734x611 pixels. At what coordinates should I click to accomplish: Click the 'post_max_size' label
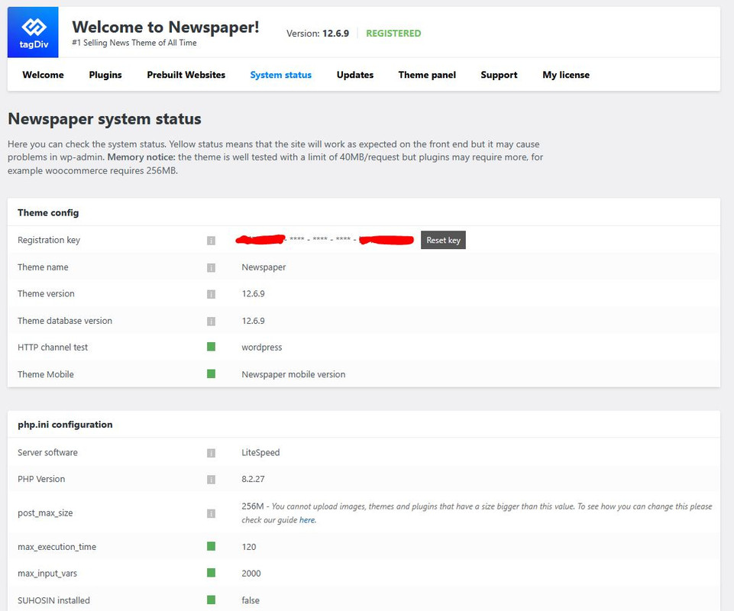(x=45, y=513)
